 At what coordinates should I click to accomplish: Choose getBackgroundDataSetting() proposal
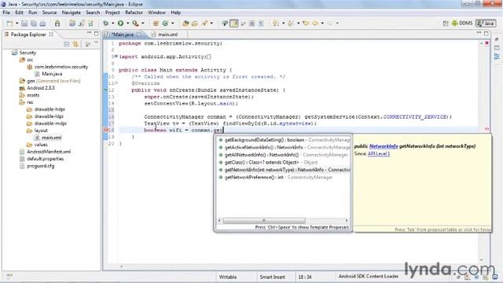(284, 140)
